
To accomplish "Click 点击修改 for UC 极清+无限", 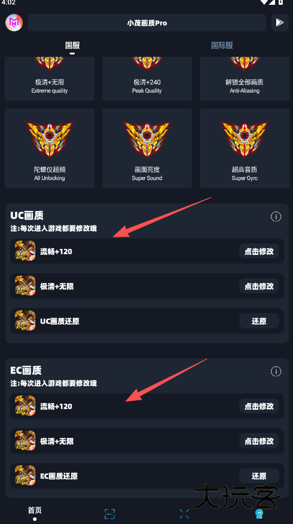I will tap(259, 286).
